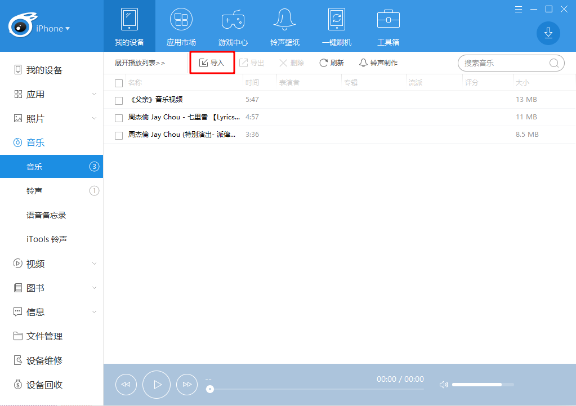This screenshot has height=406, width=576.
Task: Open the 一键刷机 flash tab
Action: pyautogui.click(x=337, y=26)
